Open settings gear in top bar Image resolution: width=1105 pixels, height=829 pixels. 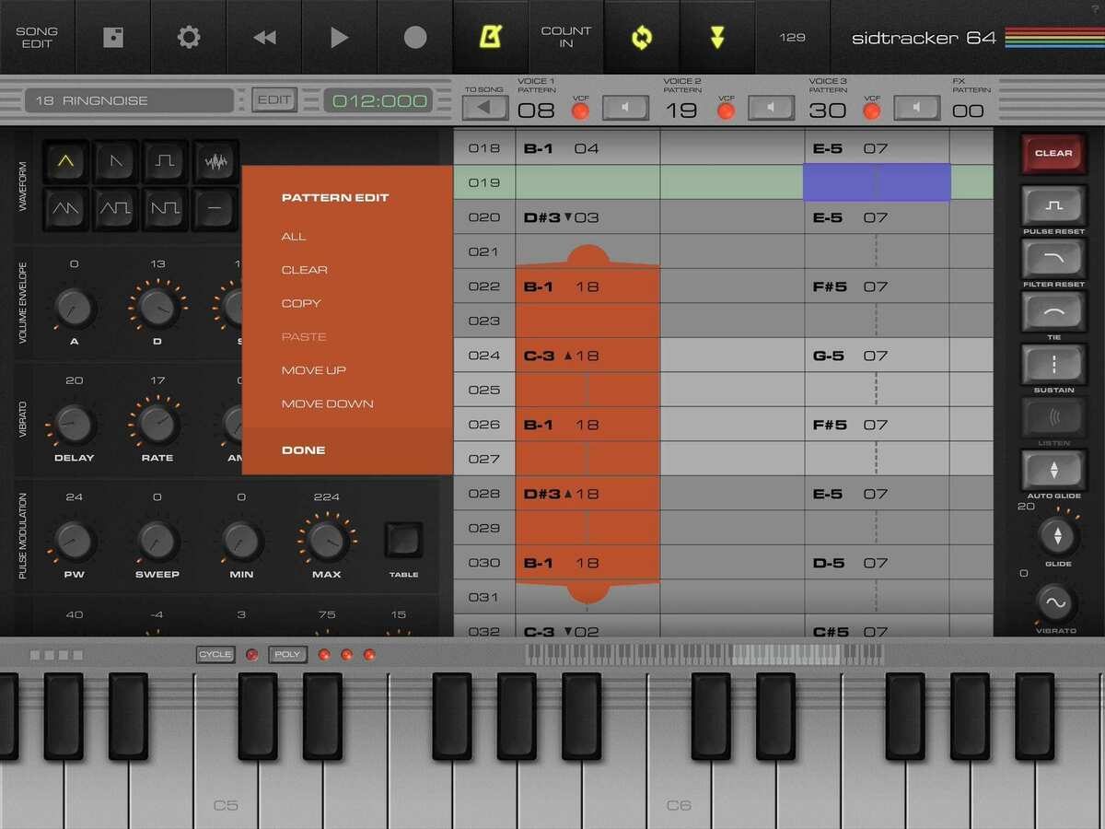tap(188, 37)
